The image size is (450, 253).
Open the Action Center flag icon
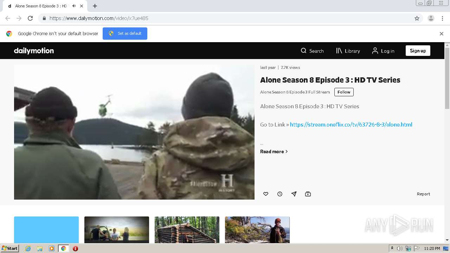pos(416,248)
